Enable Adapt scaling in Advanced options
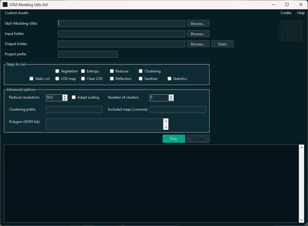 (x=74, y=97)
